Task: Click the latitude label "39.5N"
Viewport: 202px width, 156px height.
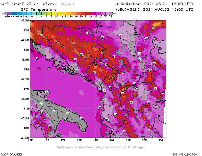Action: (x=25, y=138)
